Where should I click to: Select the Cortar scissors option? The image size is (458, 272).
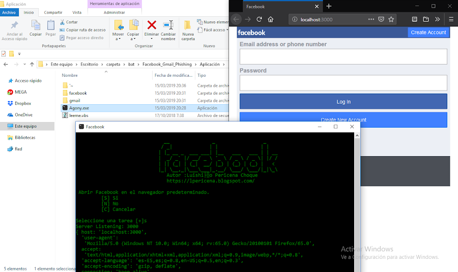69,22
